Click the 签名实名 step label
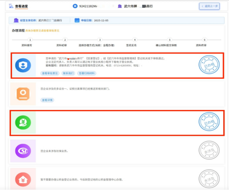Viewport: 229px width, 190px height. [x=131, y=45]
